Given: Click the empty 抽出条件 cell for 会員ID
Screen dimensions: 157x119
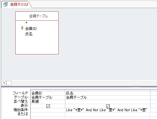Looking at the screenshot, I should point(48,110).
